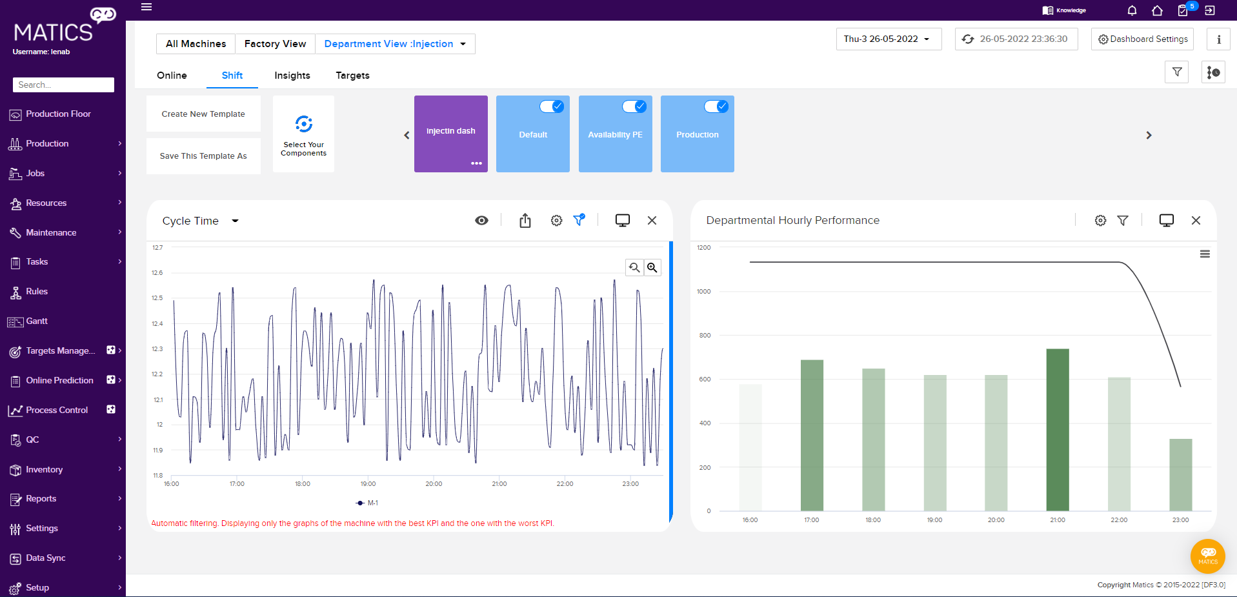Open Departmental Hourly Performance settings gear
Screen dimensions: 1237x597
1100,221
